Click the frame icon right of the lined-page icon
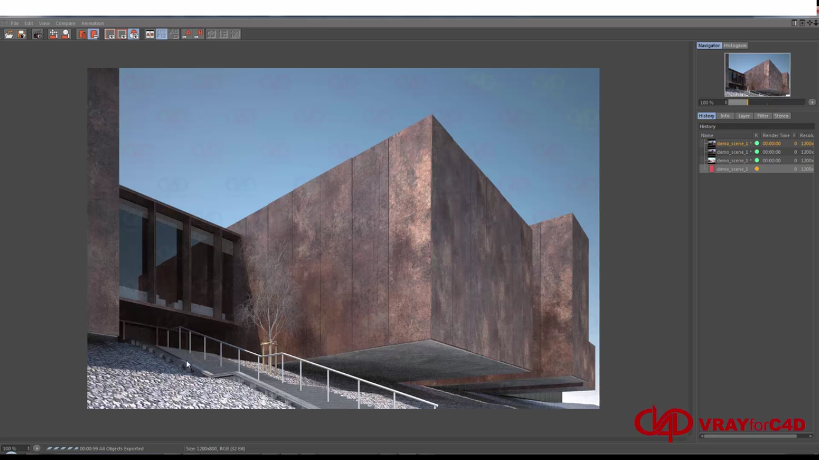Viewport: 819px width, 460px height. coord(110,34)
